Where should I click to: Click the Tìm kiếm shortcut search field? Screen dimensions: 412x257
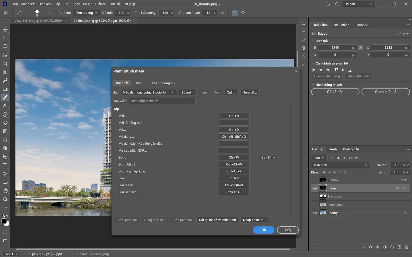(162, 101)
